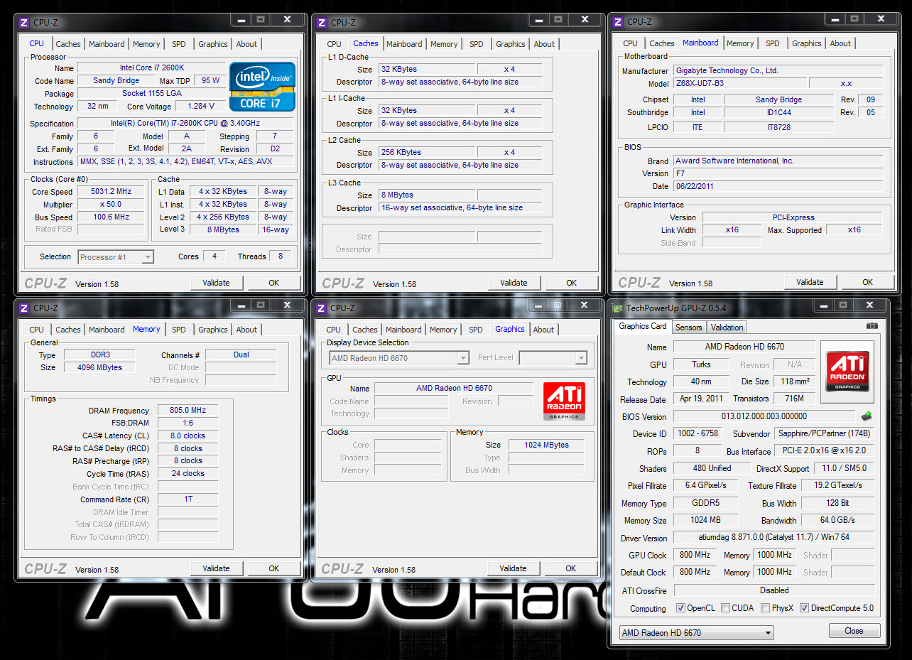912x660 pixels.
Task: Click OK in the Caches window
Action: tap(571, 283)
